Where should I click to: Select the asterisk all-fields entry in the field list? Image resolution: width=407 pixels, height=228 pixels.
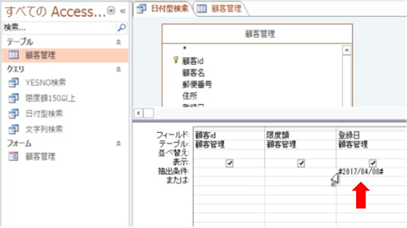tap(184, 48)
